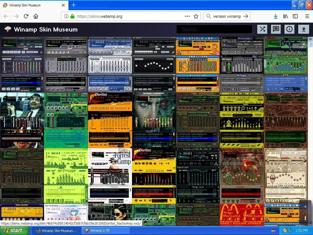Go back using the browser back arrow

6,16
